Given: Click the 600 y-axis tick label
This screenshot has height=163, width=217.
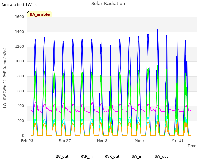Looking at the screenshot, I should point(21,91).
